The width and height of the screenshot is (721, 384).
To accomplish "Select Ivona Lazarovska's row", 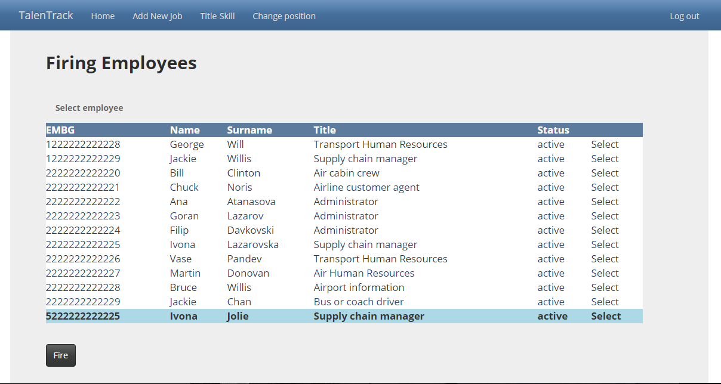I will pyautogui.click(x=605, y=244).
